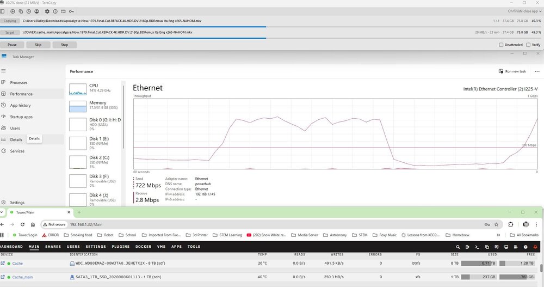
Task: Open Task Manager more options ellipsis
Action: [537, 71]
